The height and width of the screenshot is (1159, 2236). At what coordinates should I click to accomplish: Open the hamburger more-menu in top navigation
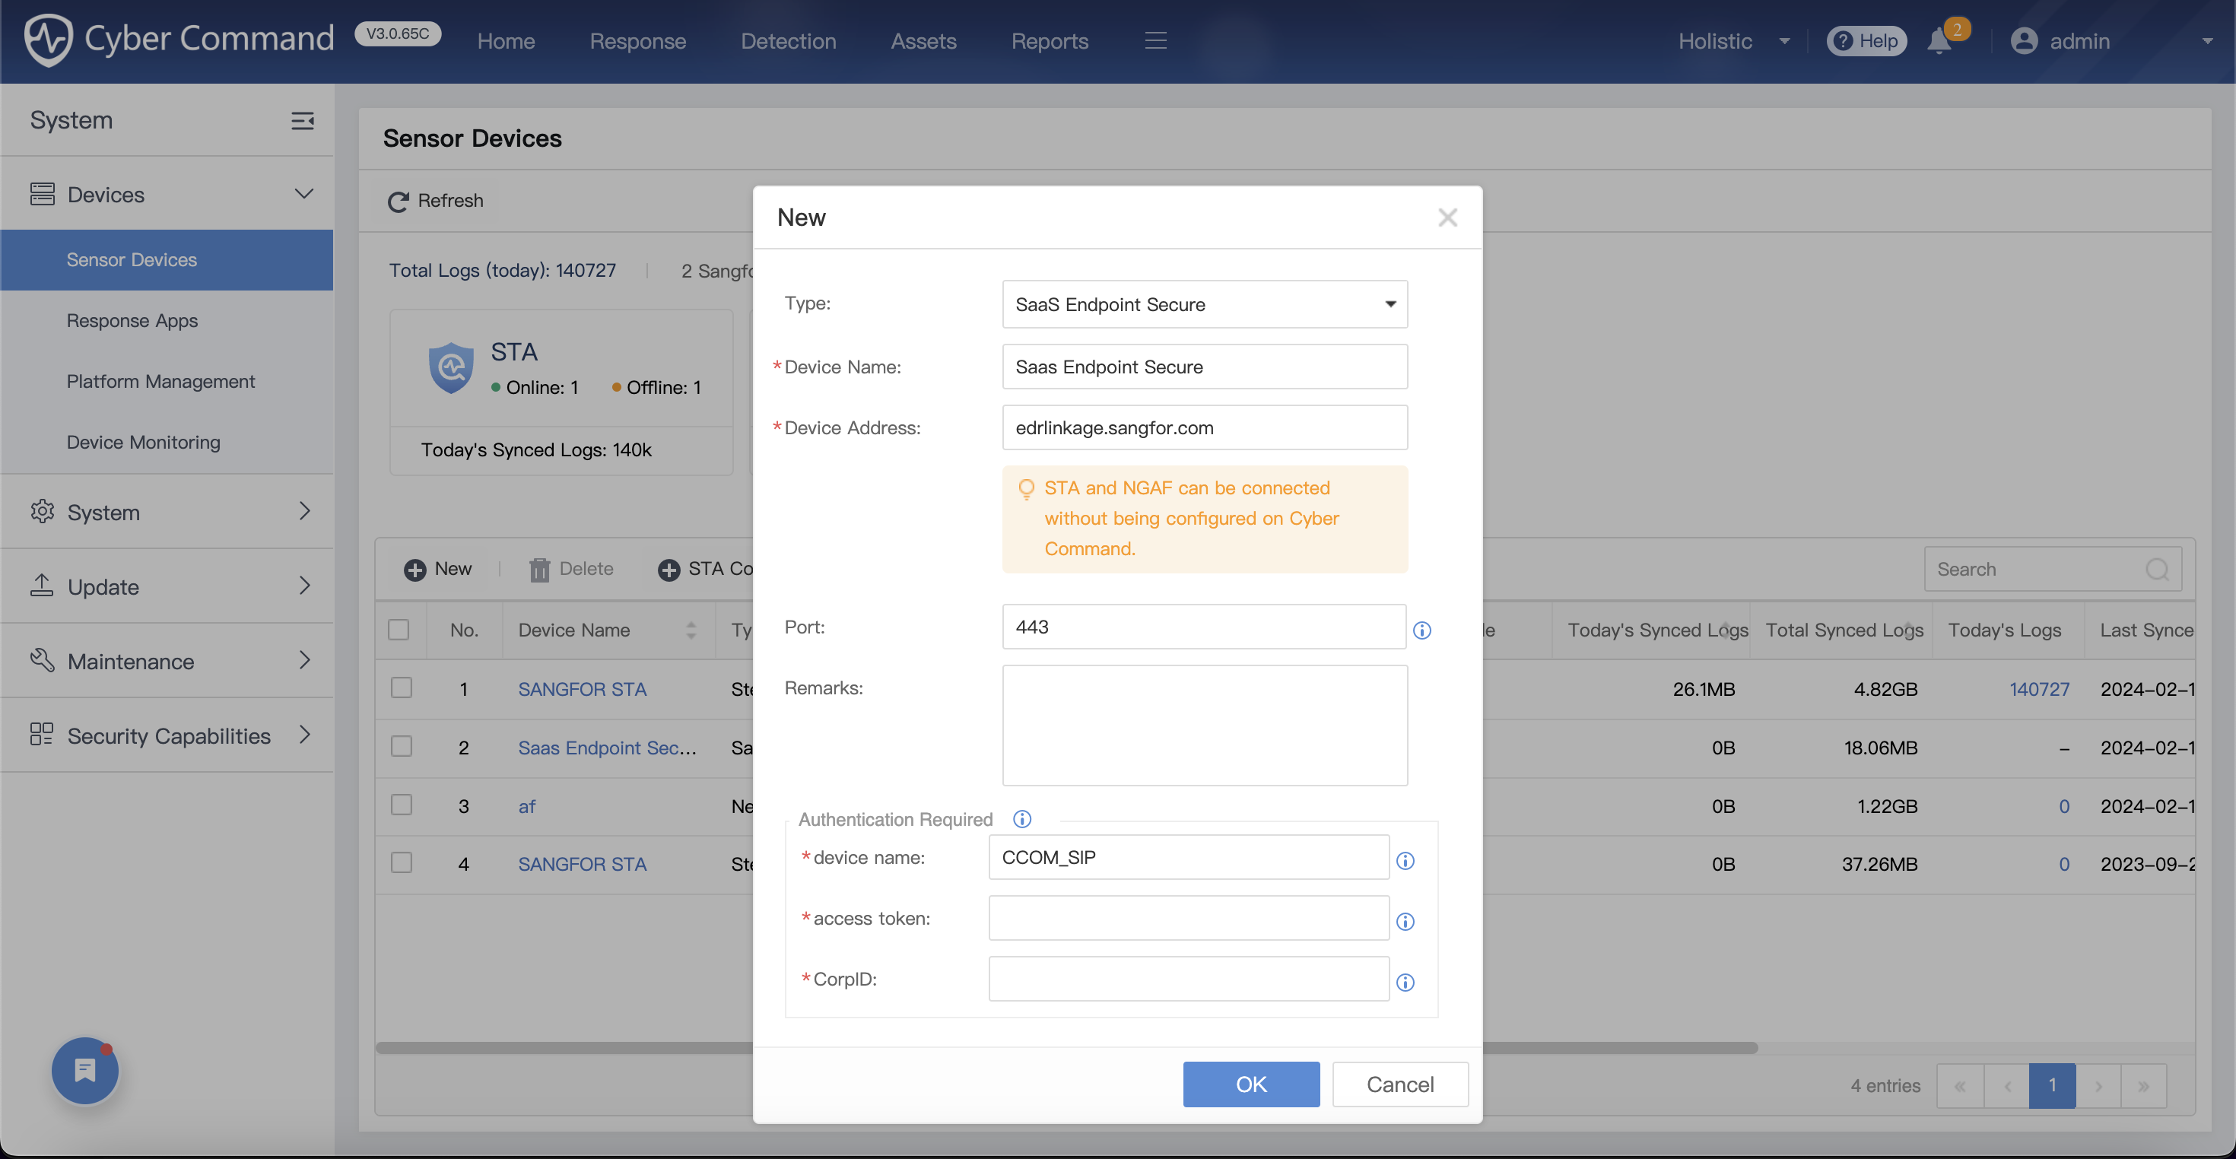1155,41
